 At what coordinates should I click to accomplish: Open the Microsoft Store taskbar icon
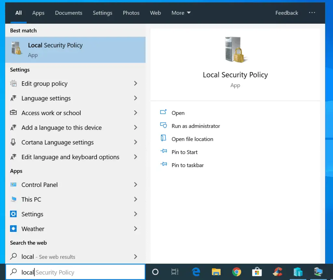pyautogui.click(x=257, y=272)
